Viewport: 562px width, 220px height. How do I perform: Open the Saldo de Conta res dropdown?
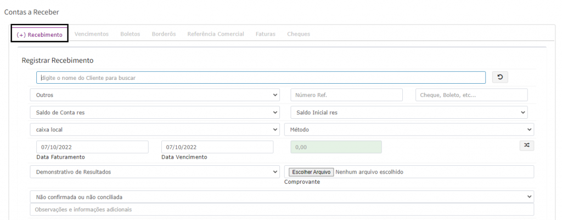pos(155,112)
